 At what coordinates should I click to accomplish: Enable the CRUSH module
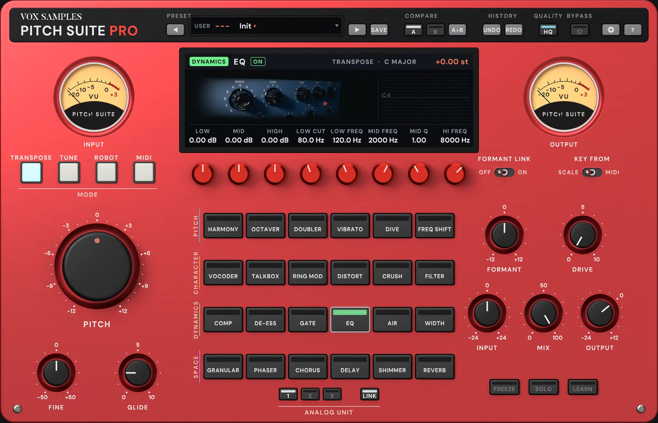tap(392, 272)
